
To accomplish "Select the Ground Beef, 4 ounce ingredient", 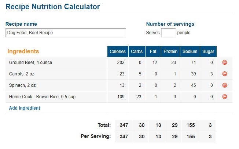I will point(31,63).
